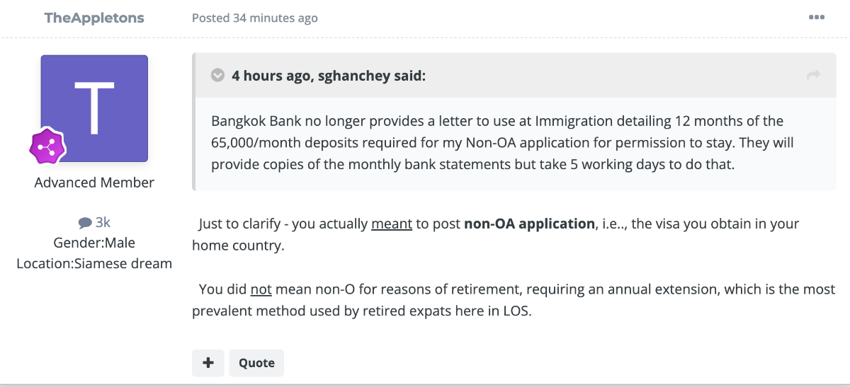Image resolution: width=850 pixels, height=387 pixels.
Task: Click the quoted Bangkok Bank text block
Action: (x=502, y=141)
